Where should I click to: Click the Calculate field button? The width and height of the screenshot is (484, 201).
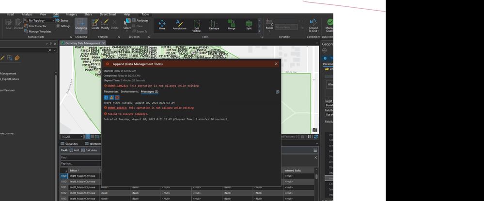89,150
